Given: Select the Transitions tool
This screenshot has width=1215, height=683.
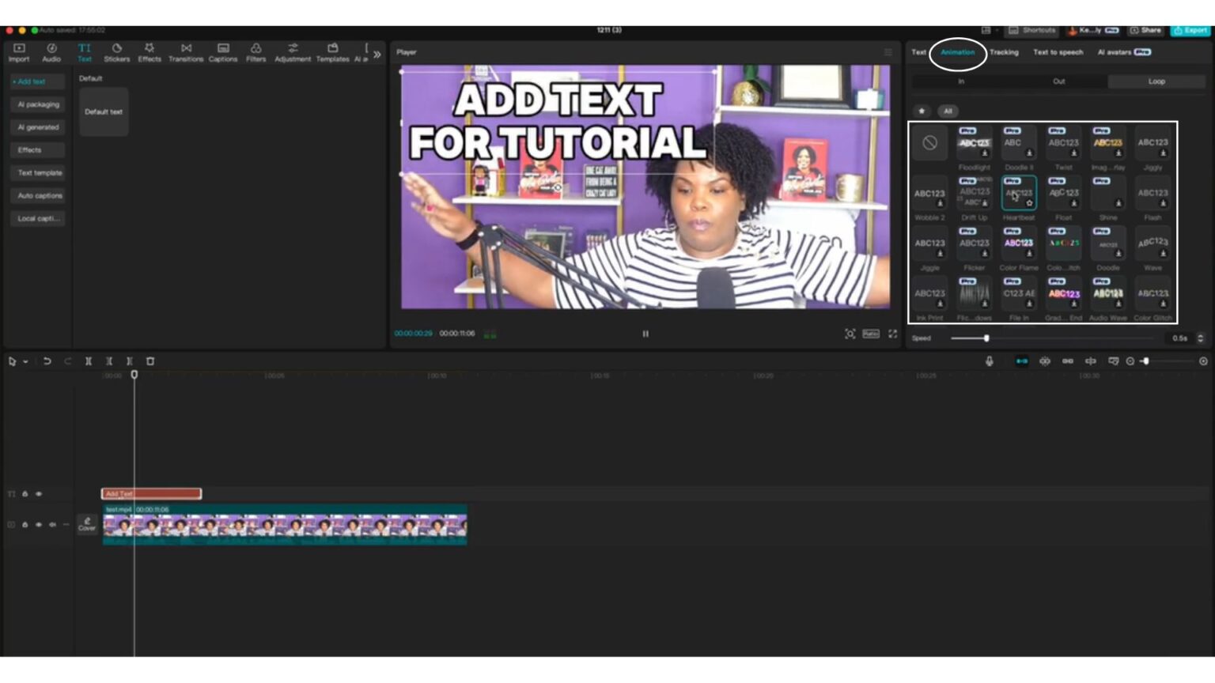Looking at the screenshot, I should tap(186, 52).
